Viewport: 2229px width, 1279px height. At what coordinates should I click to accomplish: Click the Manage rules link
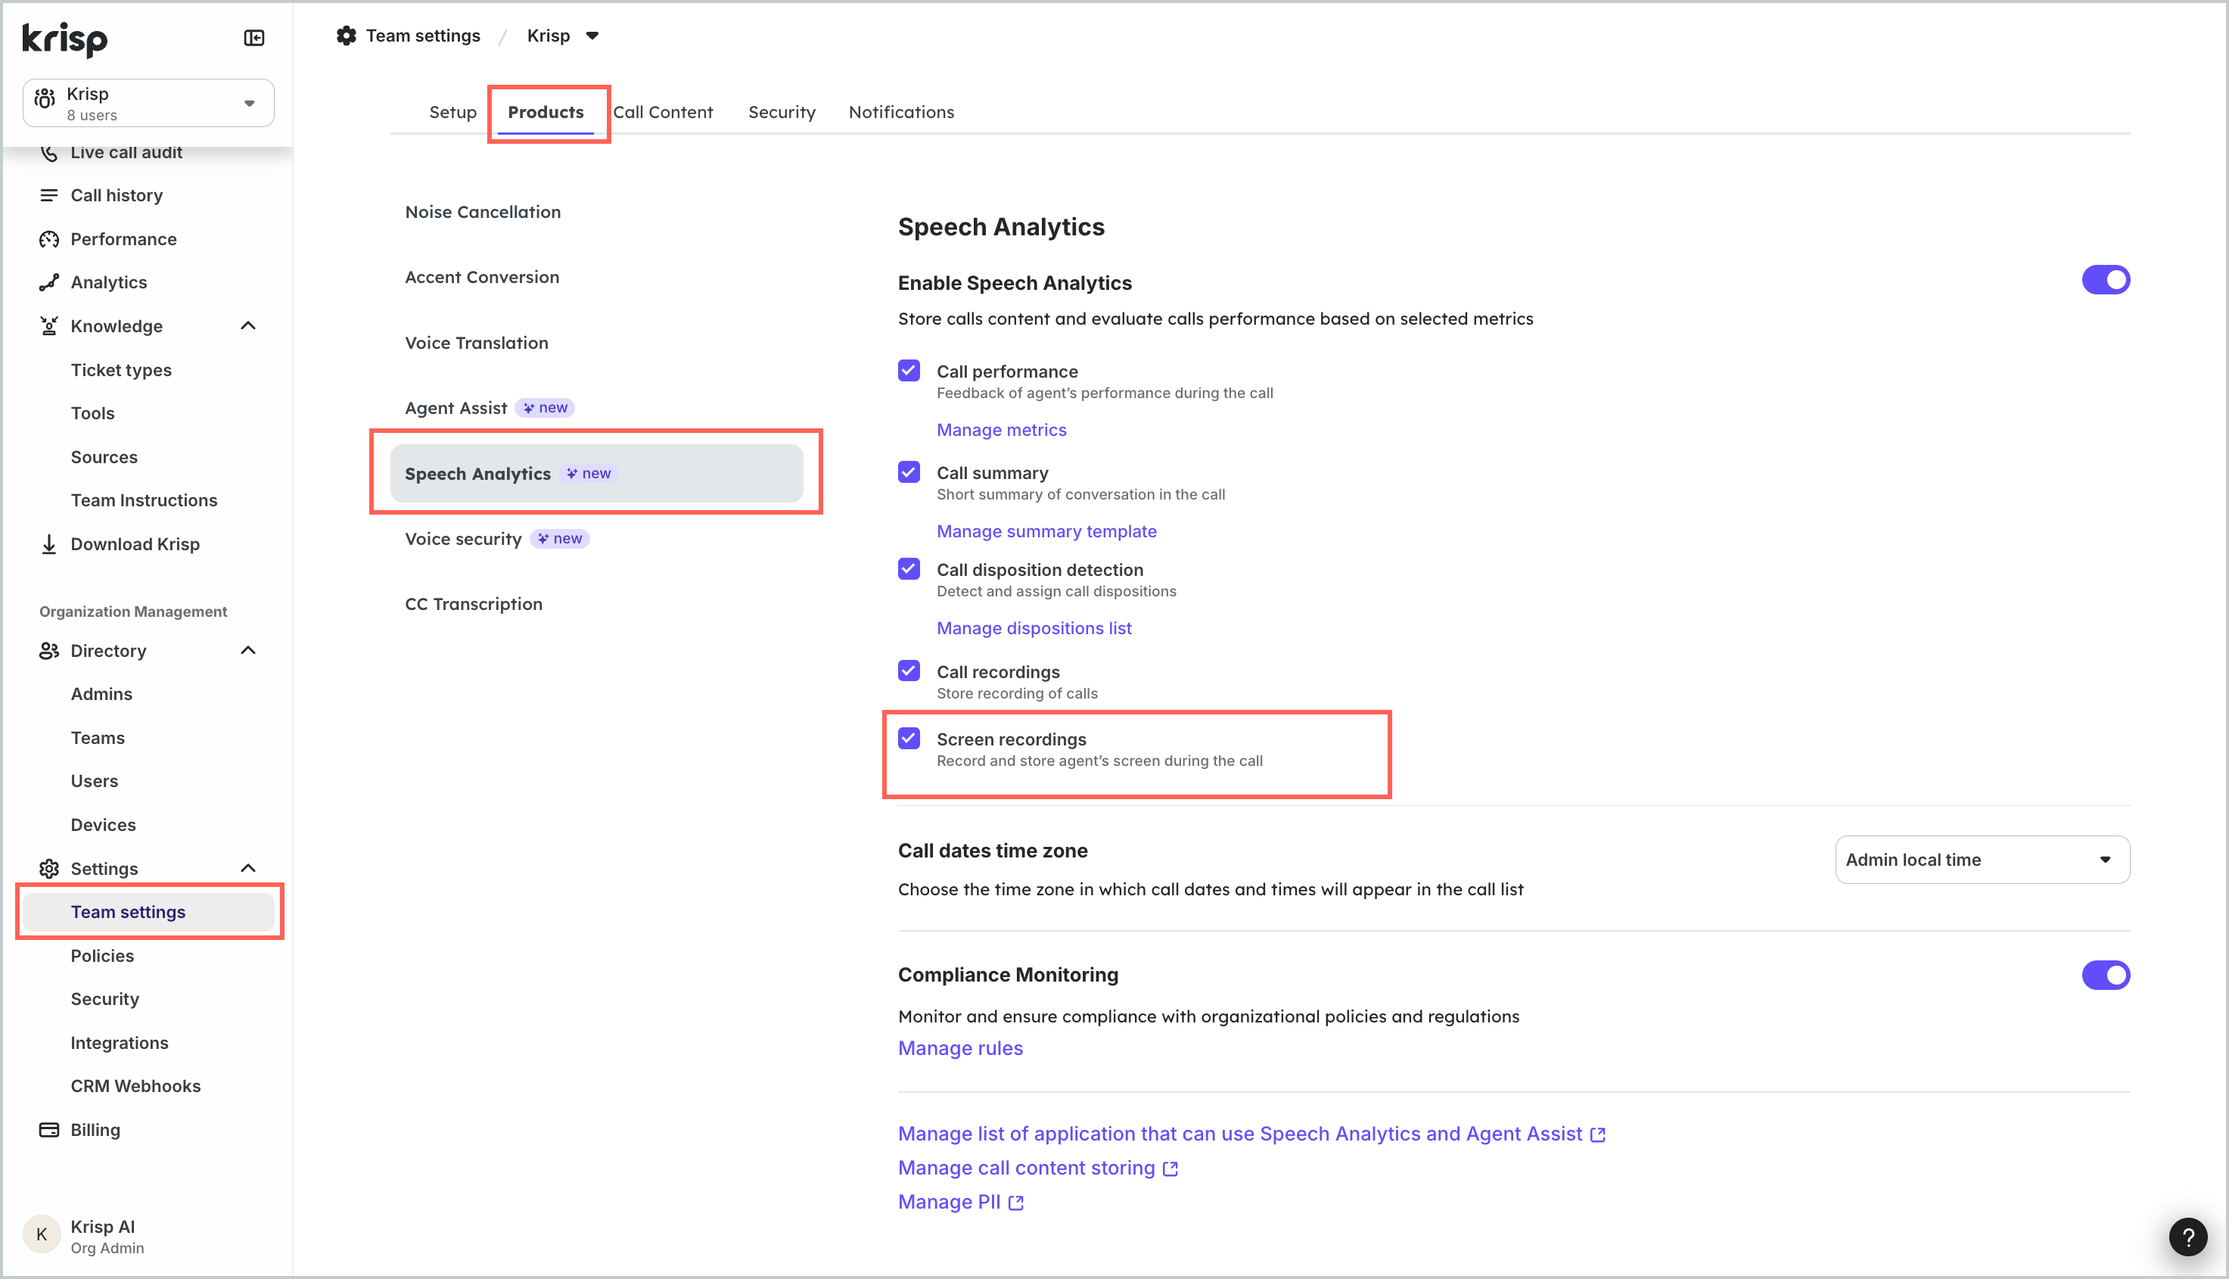coord(960,1049)
